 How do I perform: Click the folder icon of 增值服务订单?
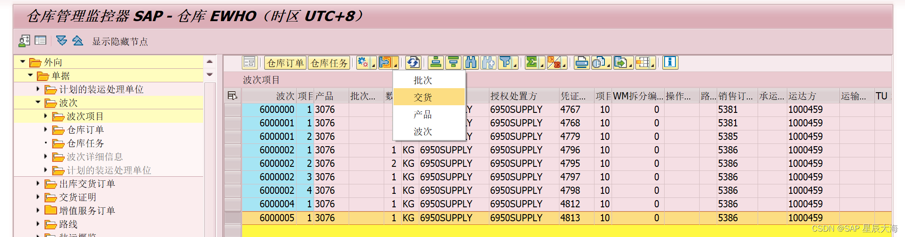(51, 210)
